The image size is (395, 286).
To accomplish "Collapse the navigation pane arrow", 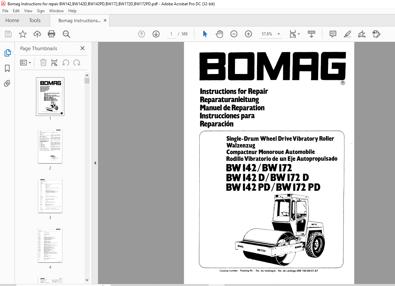I will pos(95,163).
